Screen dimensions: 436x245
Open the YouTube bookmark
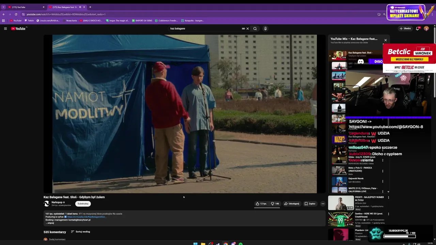[x=16, y=20]
